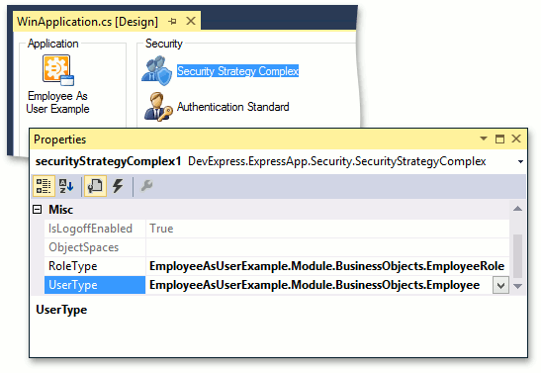This screenshot has width=541, height=373.
Task: Click the Property Pages wrench icon
Action: coord(146,186)
